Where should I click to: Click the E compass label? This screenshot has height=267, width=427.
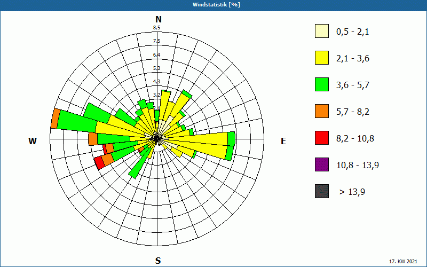coord(283,141)
